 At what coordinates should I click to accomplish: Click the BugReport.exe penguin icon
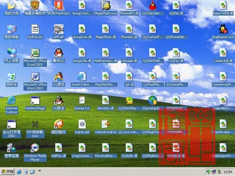pos(223,29)
